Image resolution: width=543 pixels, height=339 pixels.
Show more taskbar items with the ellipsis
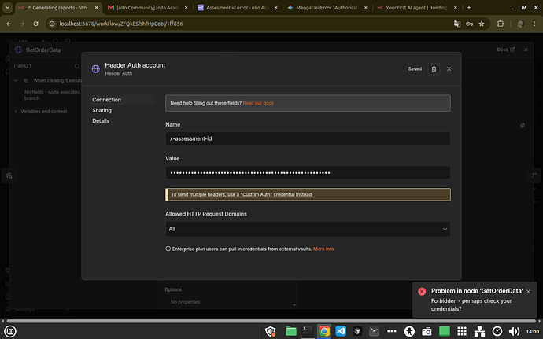[392, 331]
